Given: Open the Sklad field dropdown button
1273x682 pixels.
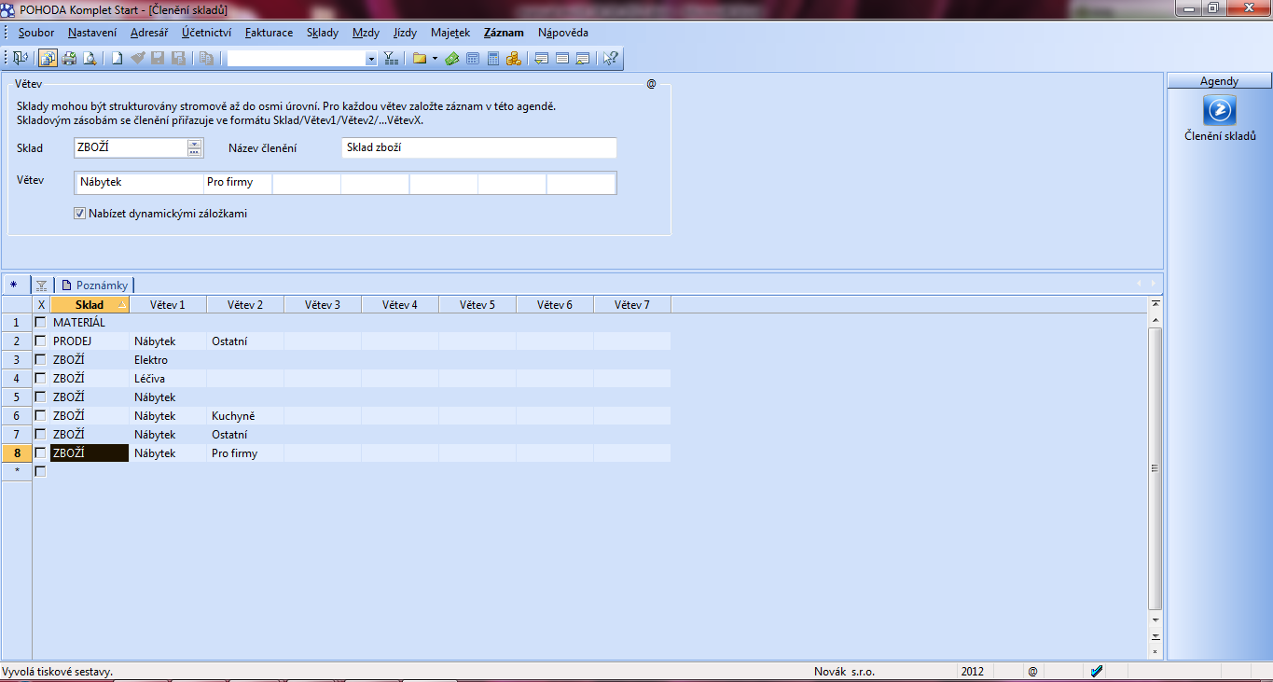Looking at the screenshot, I should click(194, 147).
